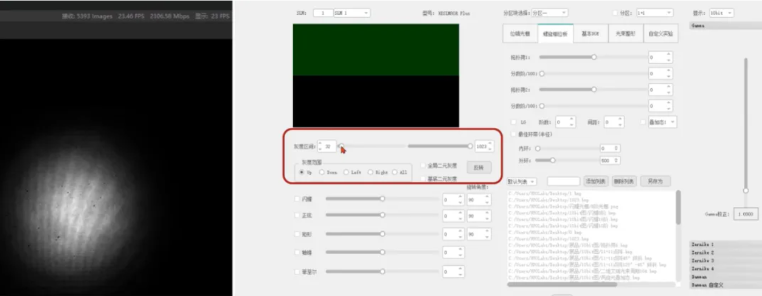762x296 pixels.
Task: Switch to the 基本DOE tab
Action: (x=590, y=34)
